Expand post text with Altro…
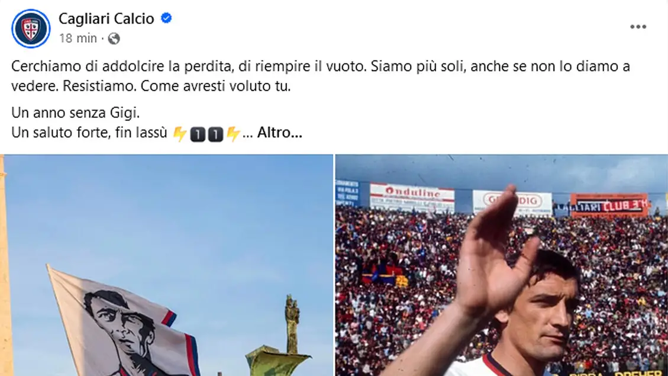668x376 pixels. point(279,133)
